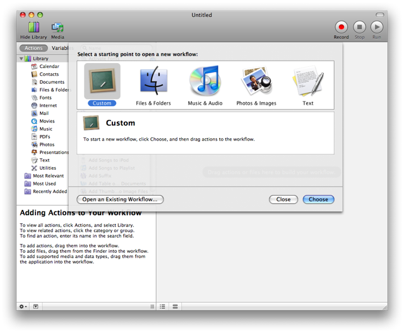Click the toolbar toggle pill button

pos(379,15)
